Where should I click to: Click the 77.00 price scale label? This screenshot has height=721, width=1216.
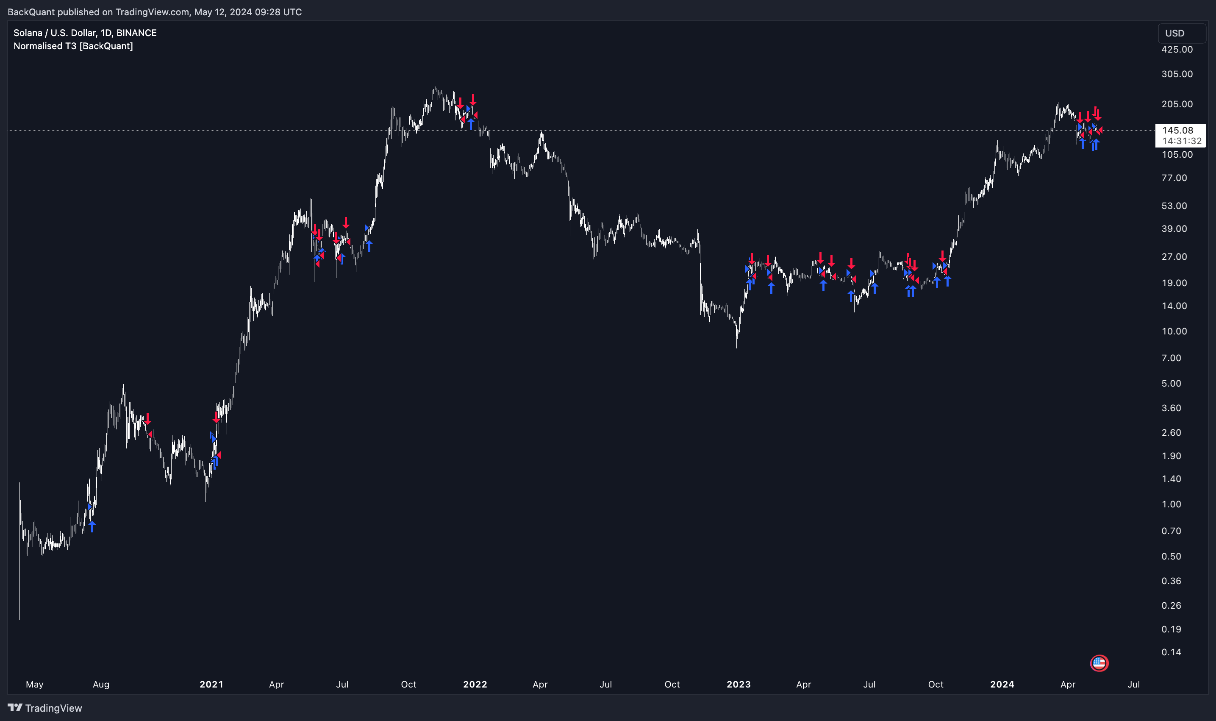pos(1174,178)
